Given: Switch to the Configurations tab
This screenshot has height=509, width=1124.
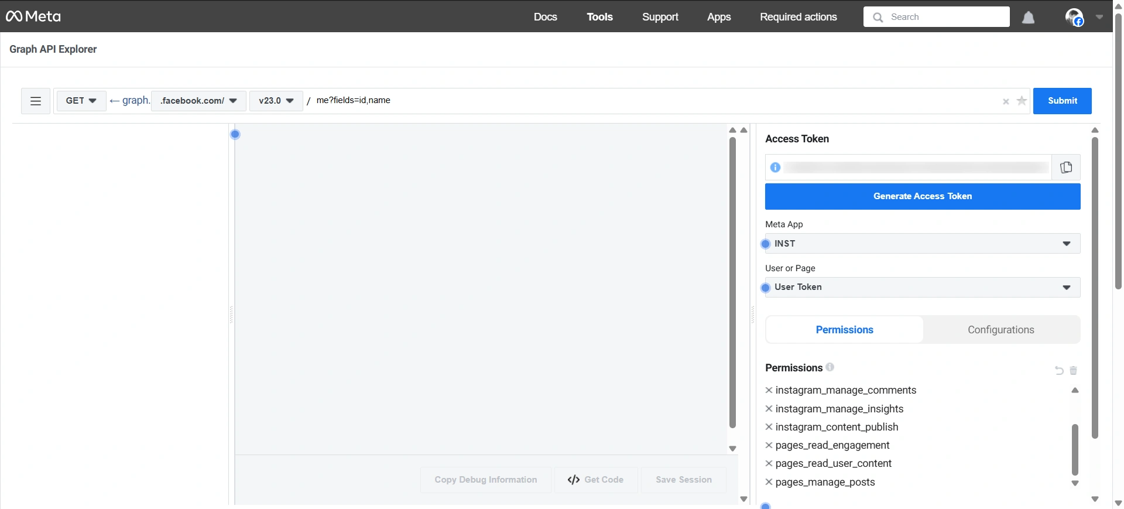Looking at the screenshot, I should [x=1001, y=330].
